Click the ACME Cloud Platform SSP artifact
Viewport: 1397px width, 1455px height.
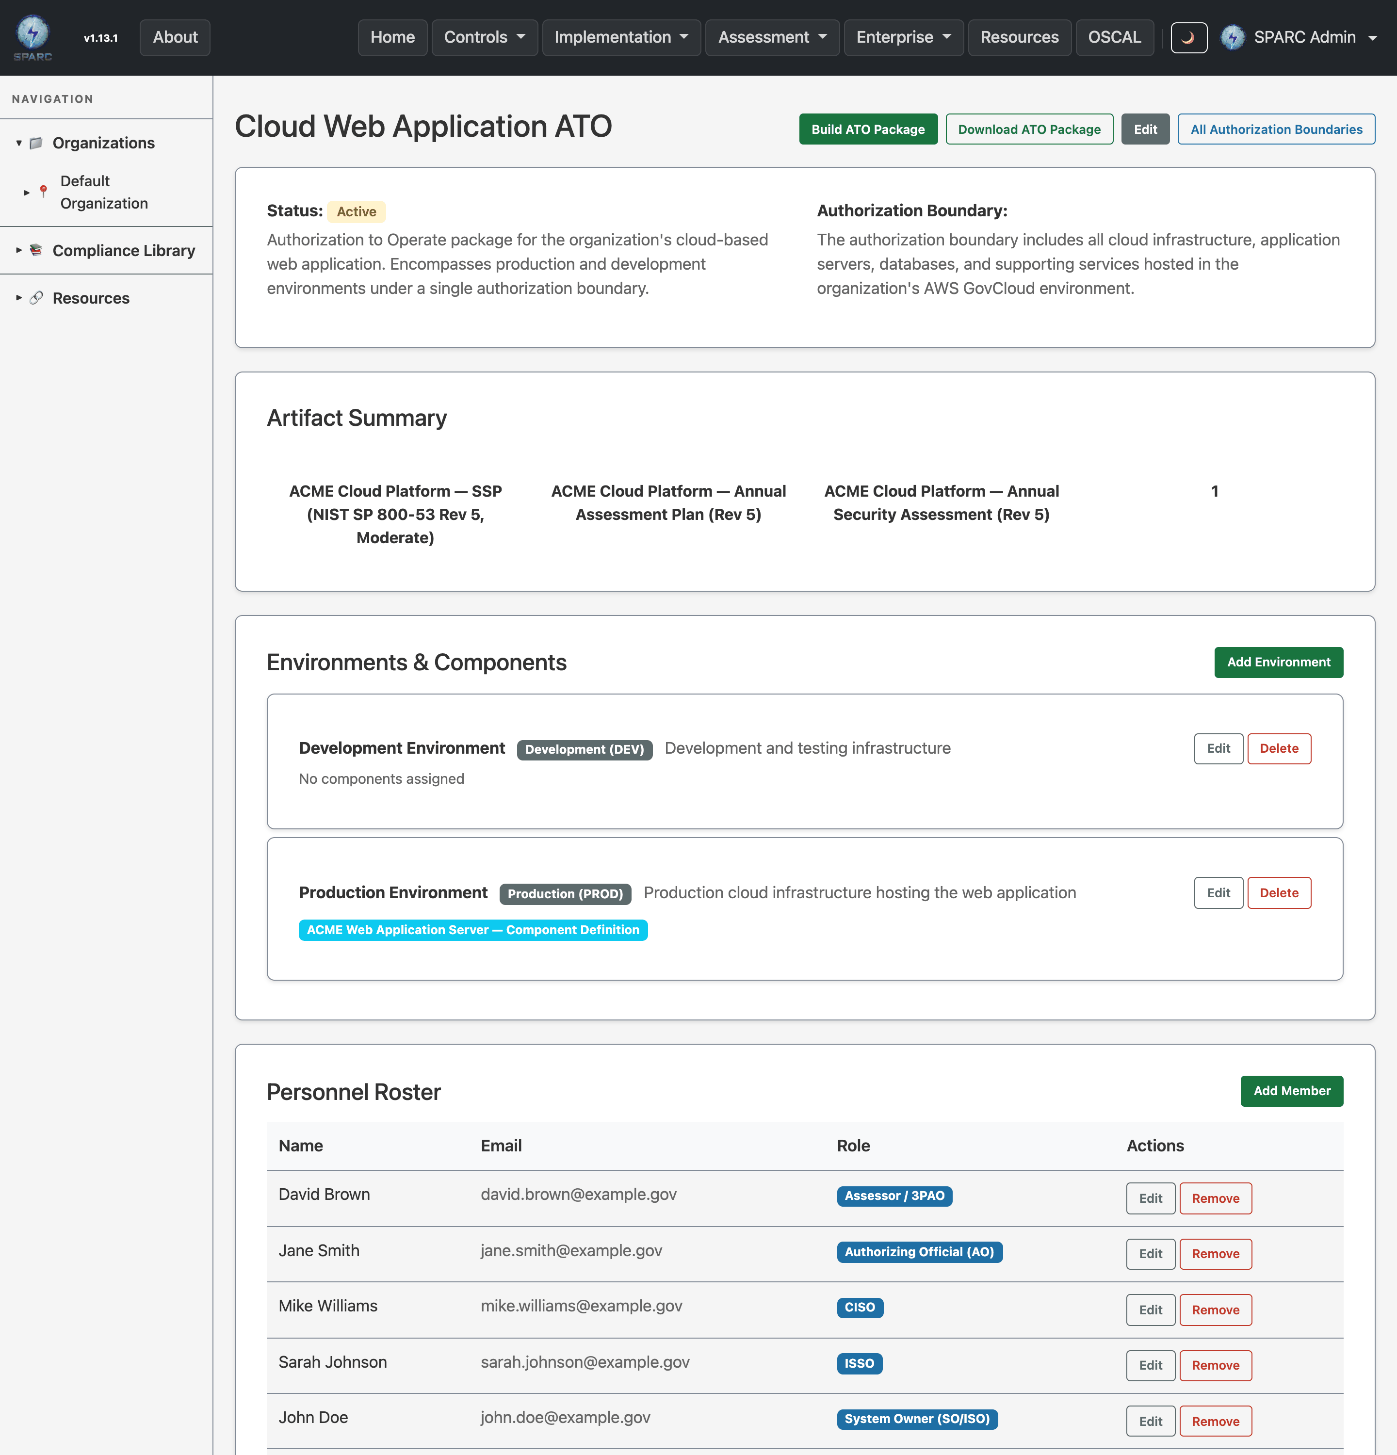pos(395,515)
